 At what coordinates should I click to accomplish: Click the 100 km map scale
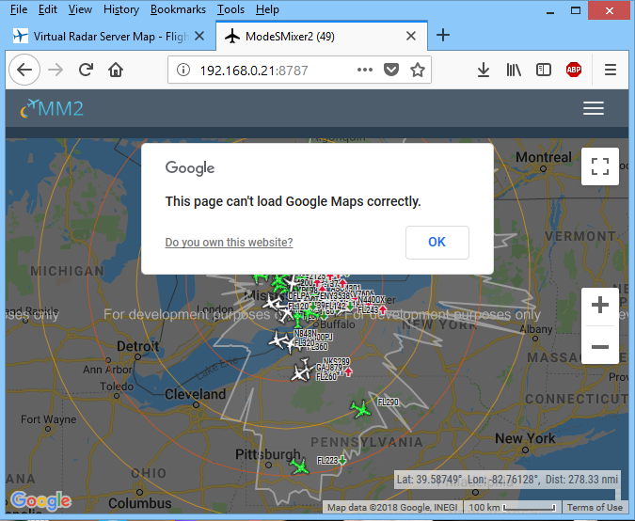(512, 507)
